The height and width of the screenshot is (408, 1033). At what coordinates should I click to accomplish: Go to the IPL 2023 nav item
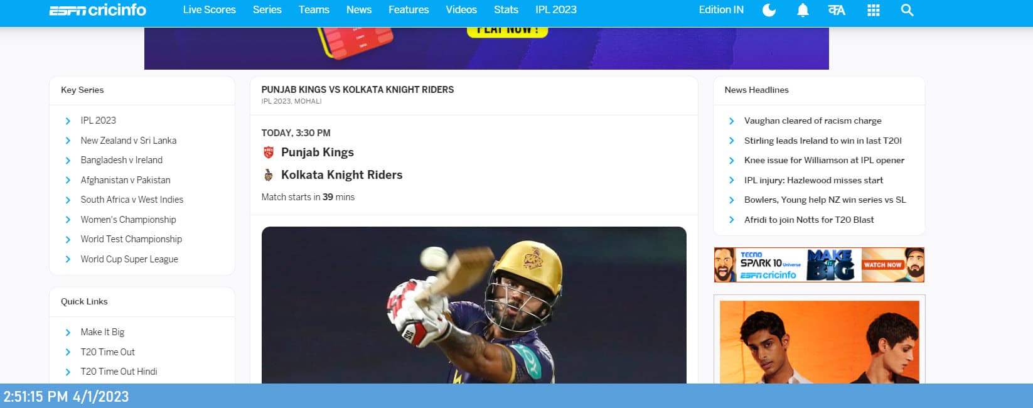click(556, 10)
